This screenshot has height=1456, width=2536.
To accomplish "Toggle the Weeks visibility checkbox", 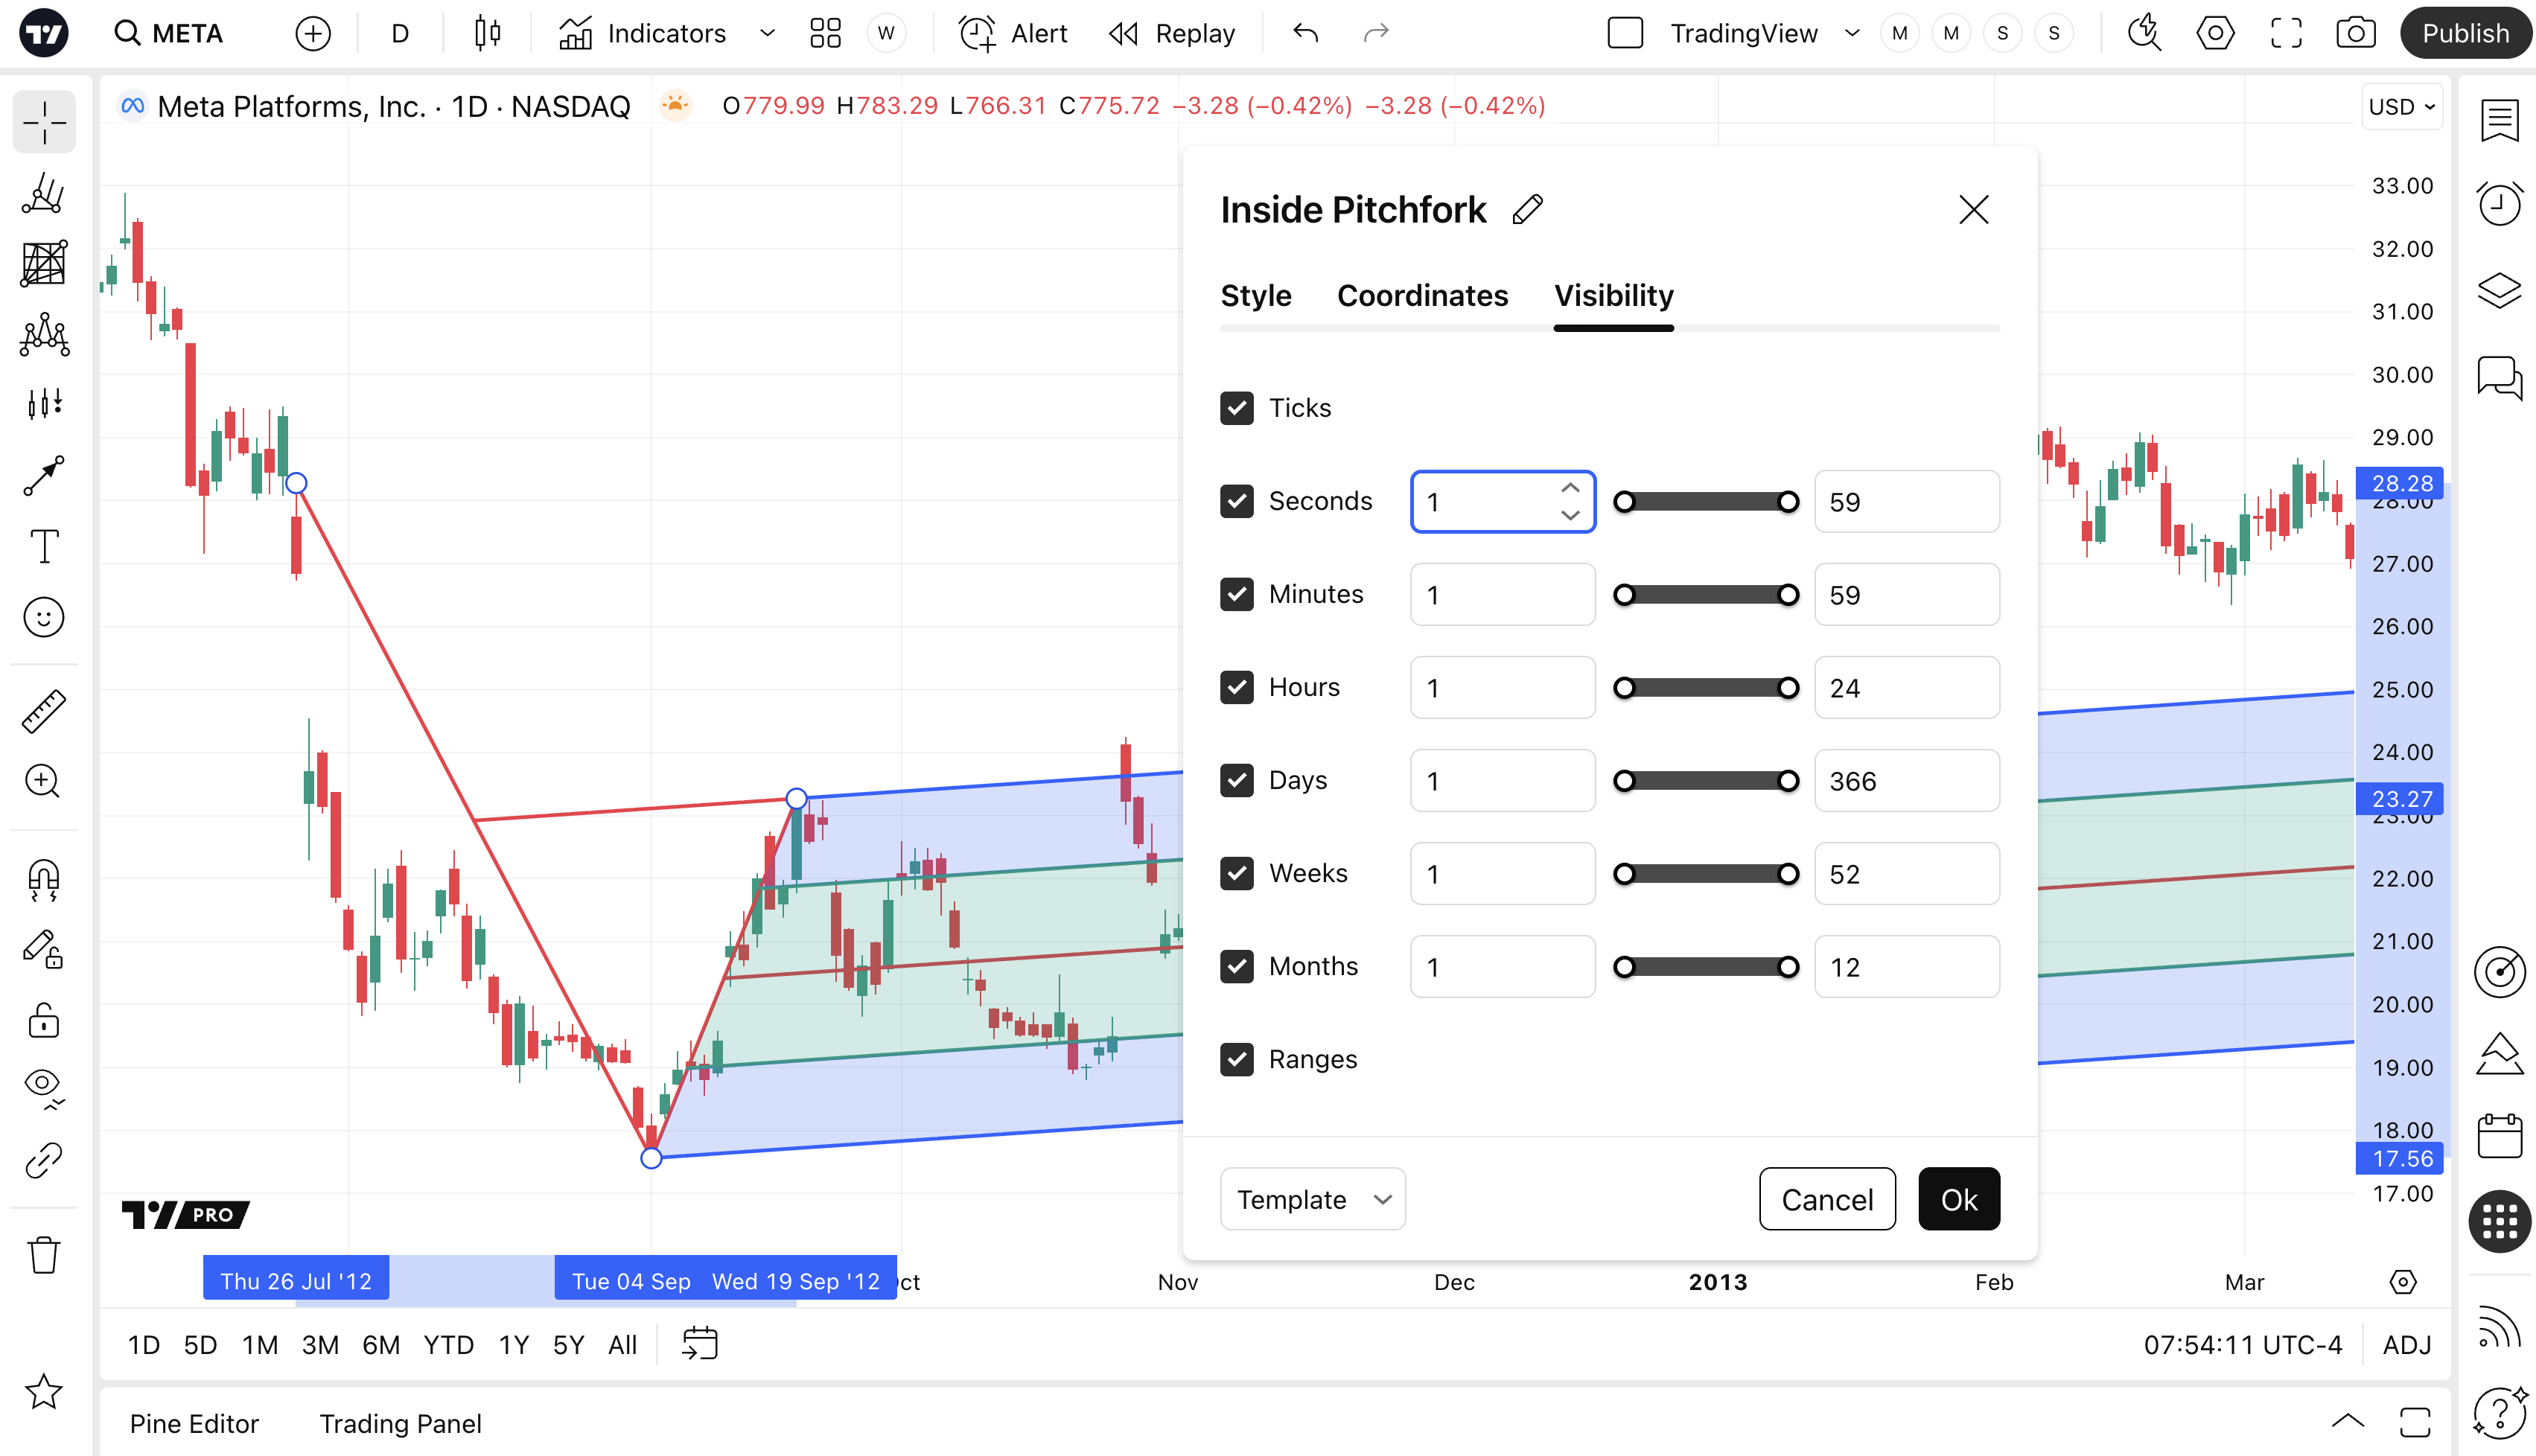I will (x=1237, y=873).
